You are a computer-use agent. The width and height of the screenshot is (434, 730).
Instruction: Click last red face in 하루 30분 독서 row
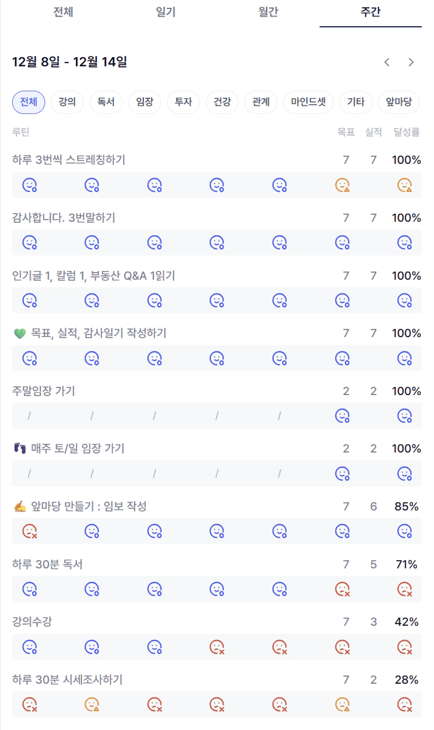point(404,589)
